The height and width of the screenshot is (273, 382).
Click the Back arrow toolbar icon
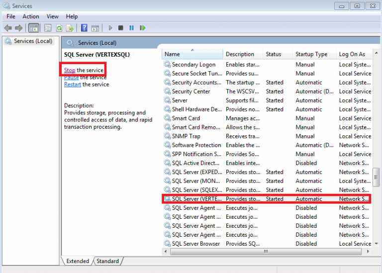pyautogui.click(x=8, y=28)
